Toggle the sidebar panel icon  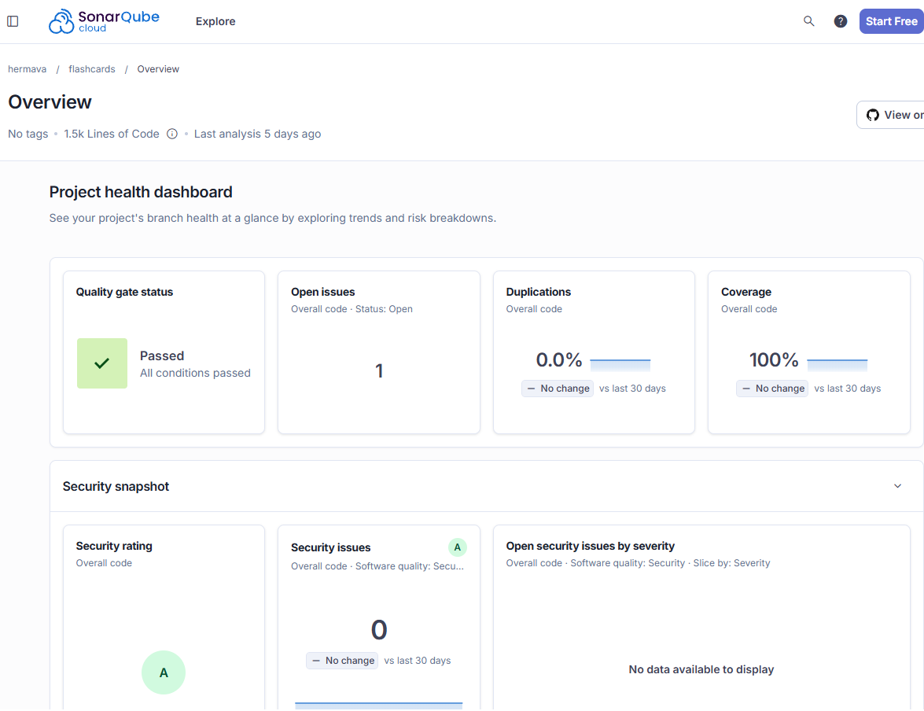[13, 21]
